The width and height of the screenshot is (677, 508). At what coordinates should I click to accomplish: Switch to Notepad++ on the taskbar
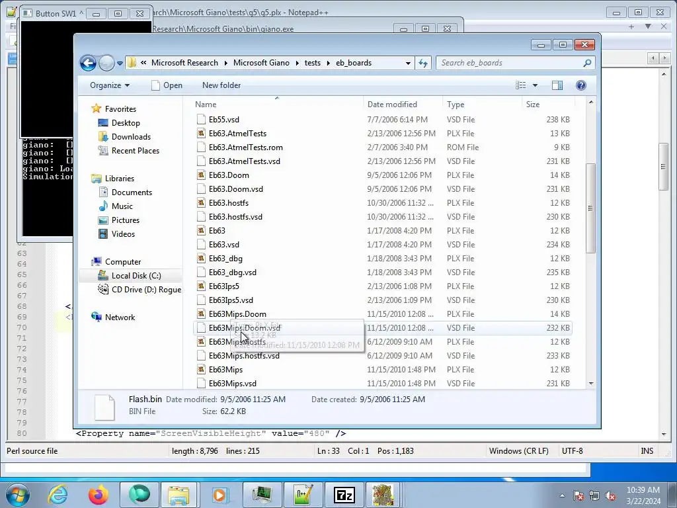pos(302,495)
